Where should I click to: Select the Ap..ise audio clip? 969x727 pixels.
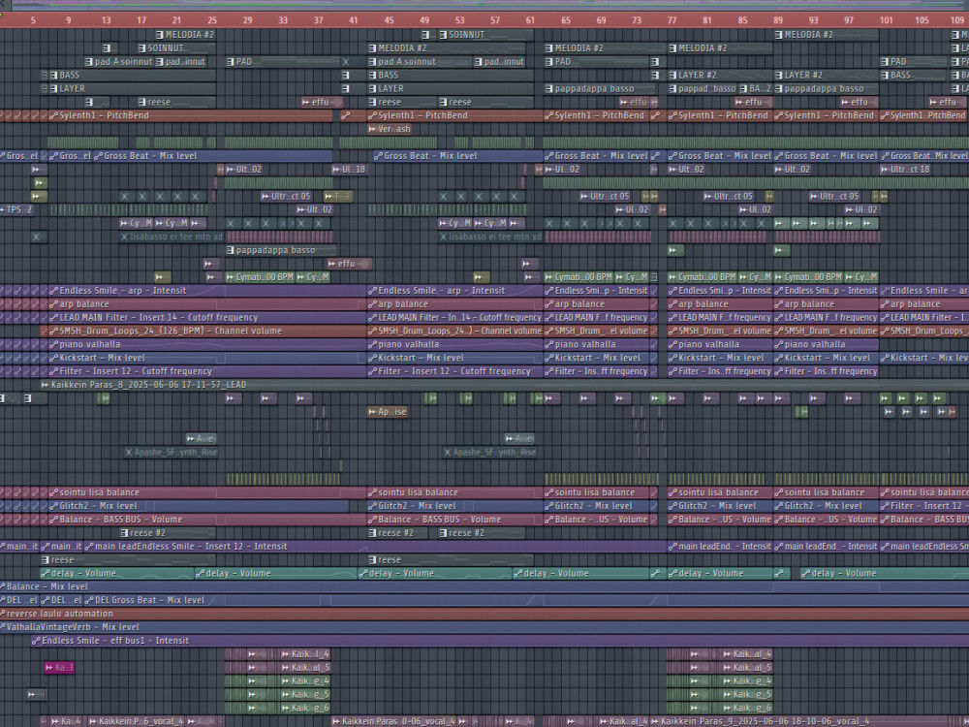click(388, 412)
